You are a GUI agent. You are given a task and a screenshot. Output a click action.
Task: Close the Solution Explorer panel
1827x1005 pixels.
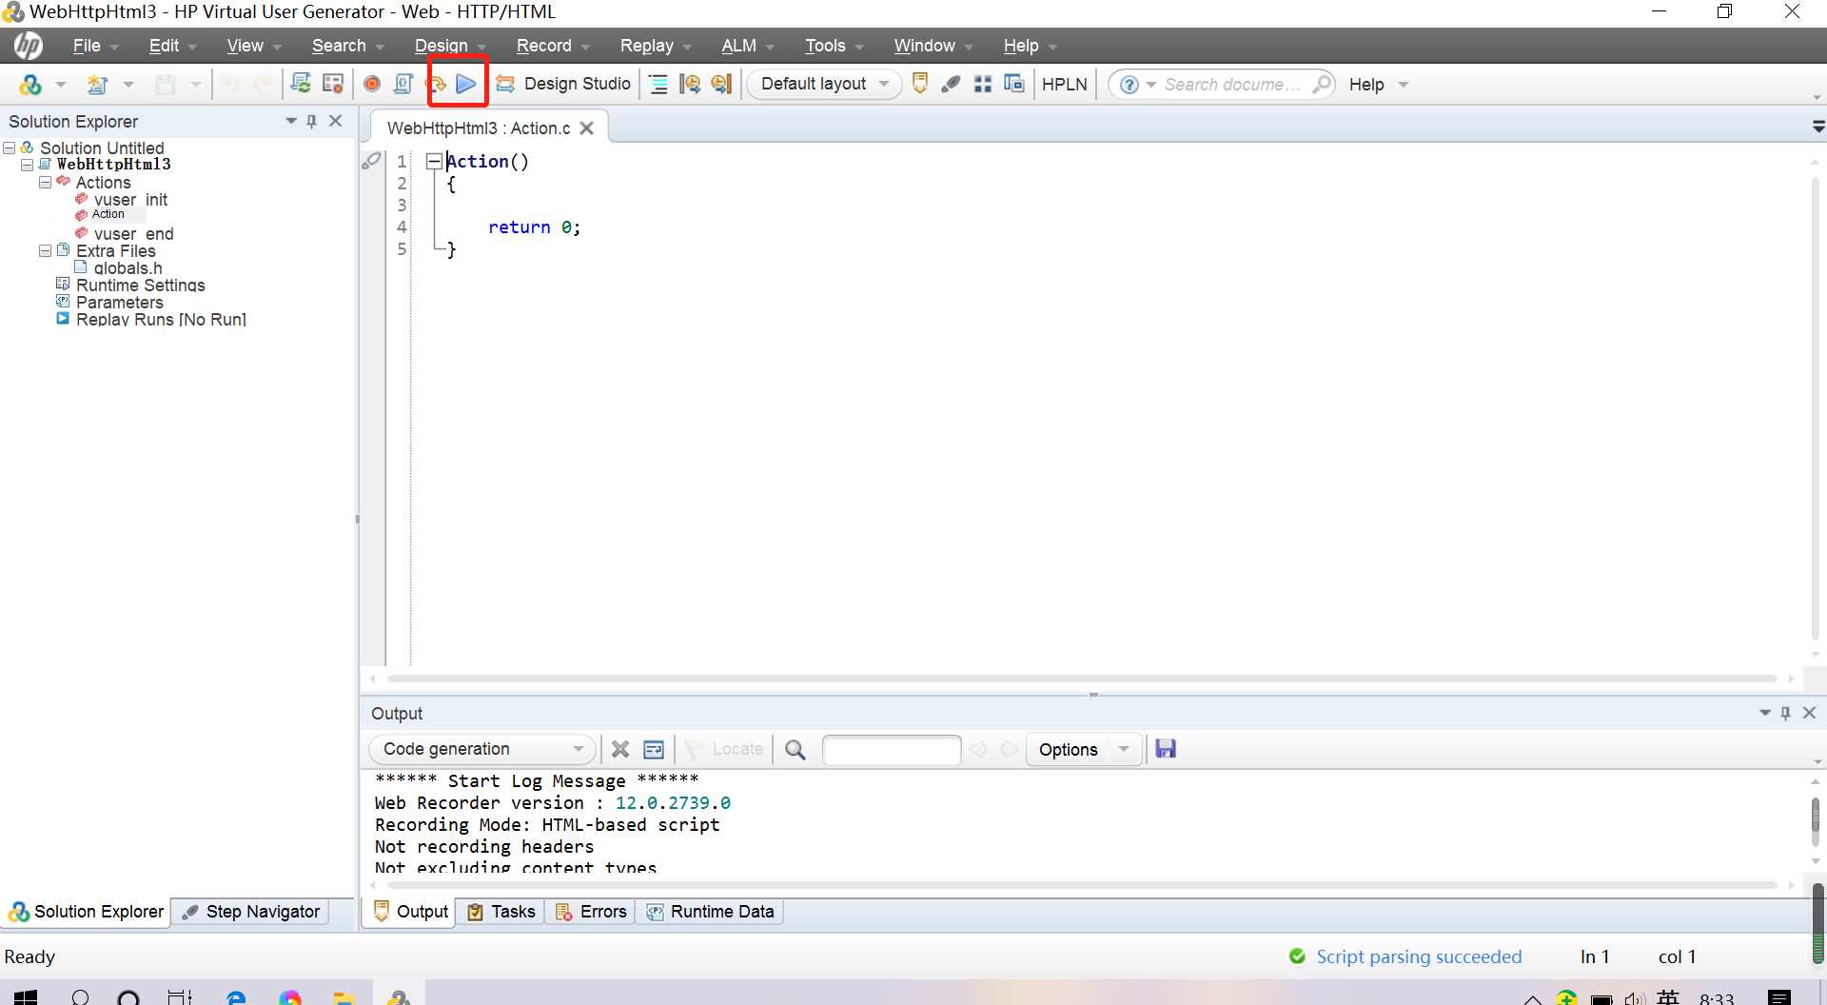tap(336, 121)
